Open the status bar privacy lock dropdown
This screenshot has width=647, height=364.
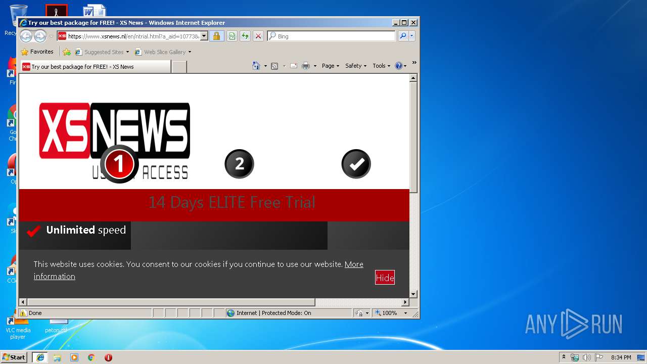tap(362, 313)
